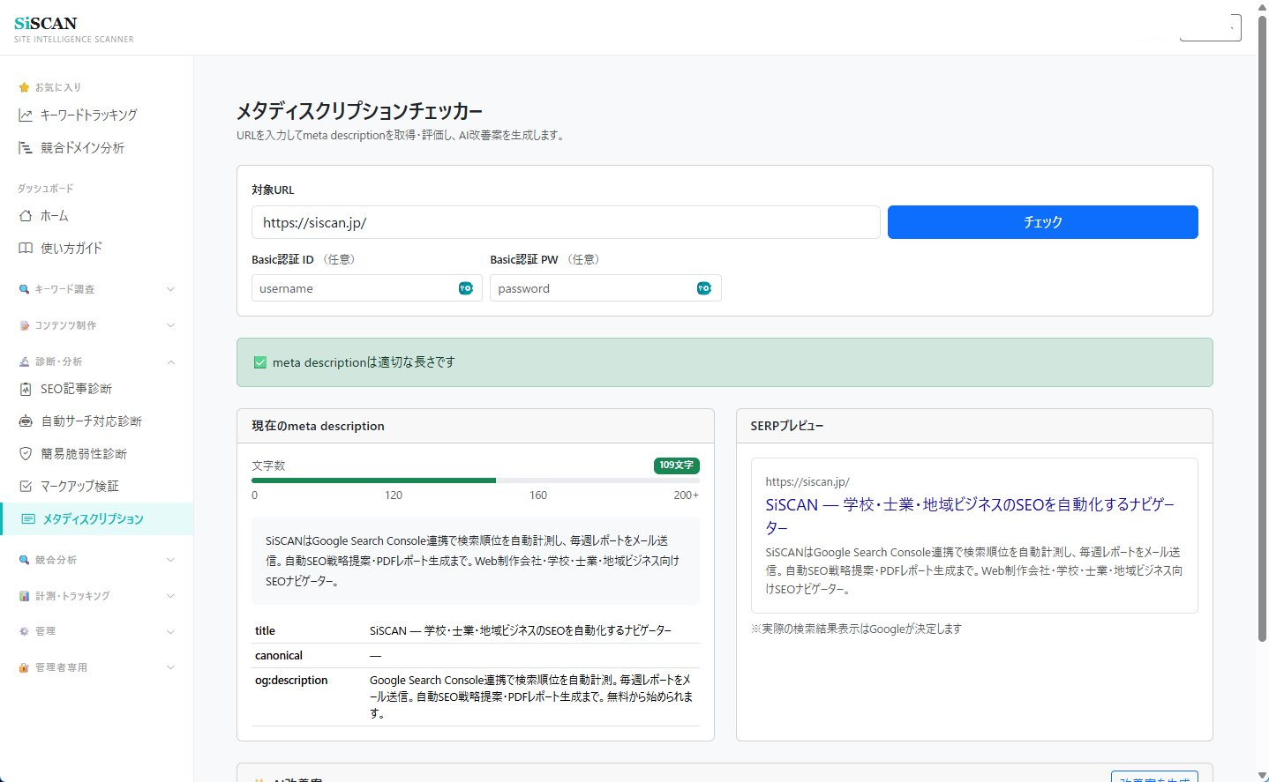Image resolution: width=1269 pixels, height=782 pixels.
Task: Expand the 管理 section
Action: pos(97,631)
